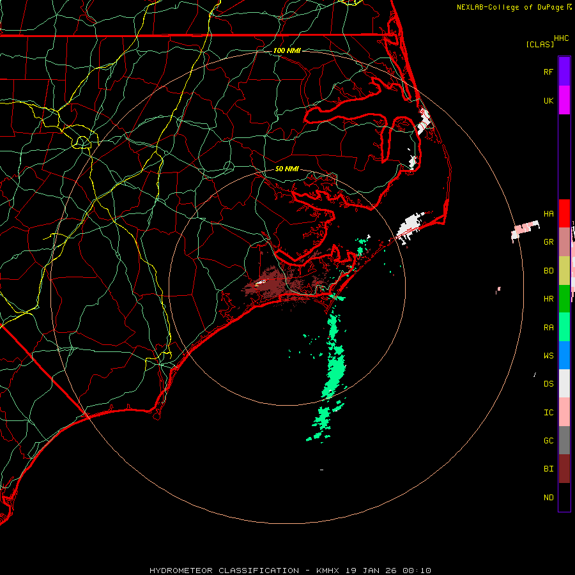
Task: Click the HA legend label
Action: (548, 213)
